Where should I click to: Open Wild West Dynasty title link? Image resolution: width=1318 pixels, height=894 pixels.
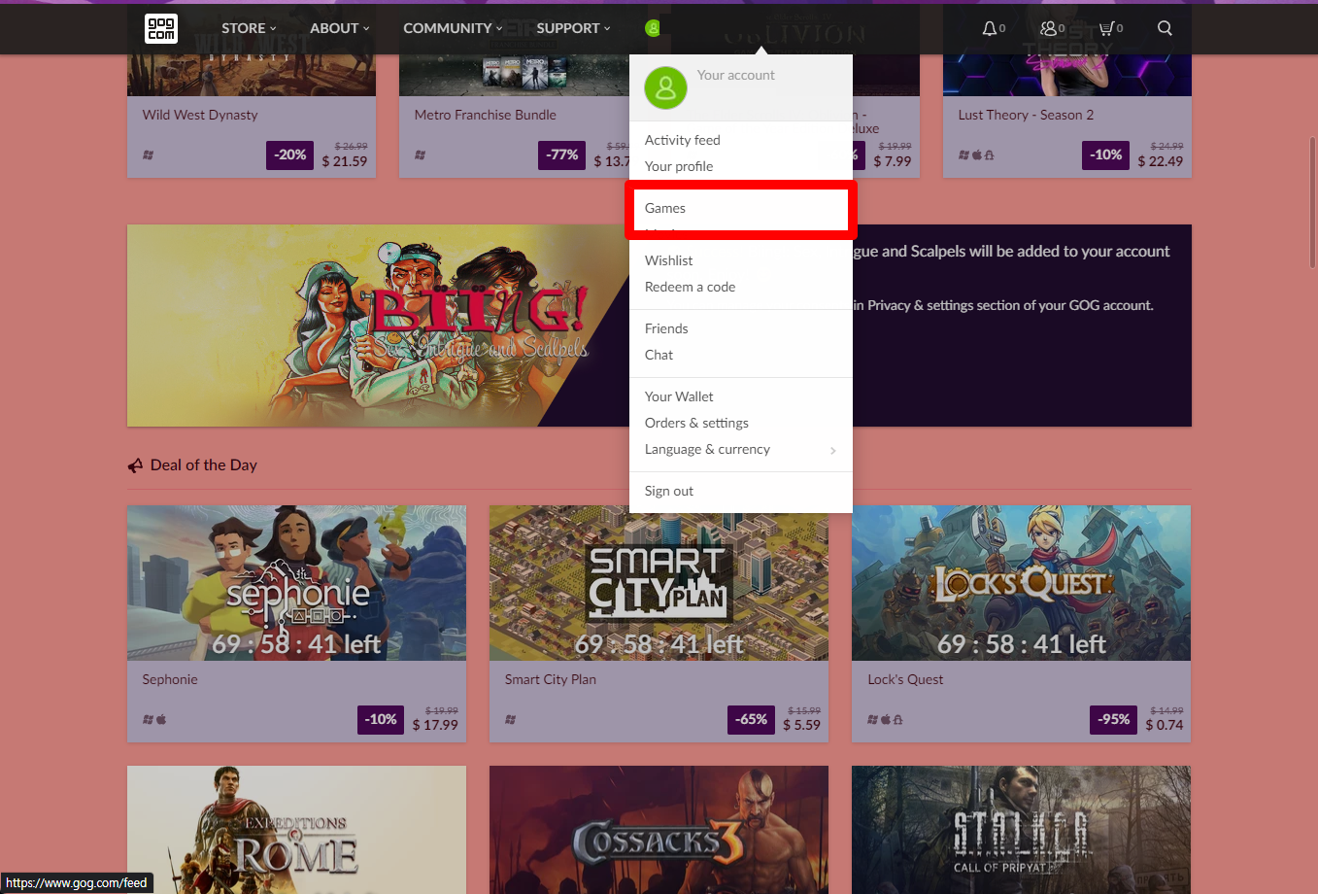click(200, 115)
